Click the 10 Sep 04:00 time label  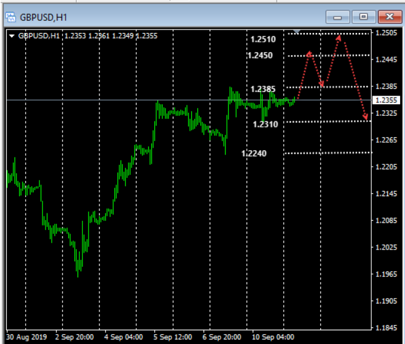click(x=273, y=337)
